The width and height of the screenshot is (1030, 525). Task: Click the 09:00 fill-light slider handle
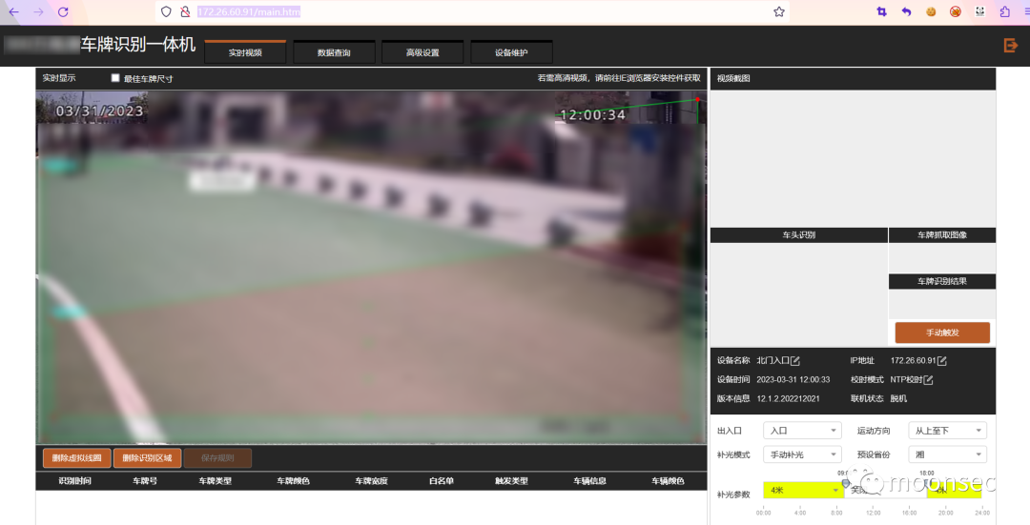(x=845, y=482)
